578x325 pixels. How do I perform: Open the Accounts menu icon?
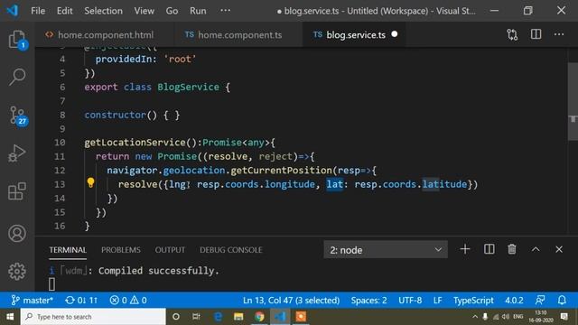click(x=17, y=233)
